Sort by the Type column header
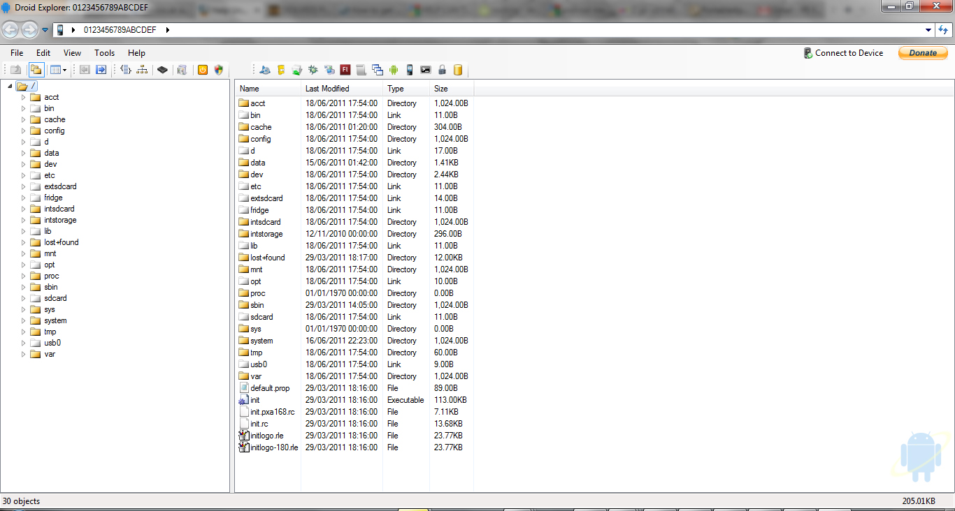 (406, 89)
